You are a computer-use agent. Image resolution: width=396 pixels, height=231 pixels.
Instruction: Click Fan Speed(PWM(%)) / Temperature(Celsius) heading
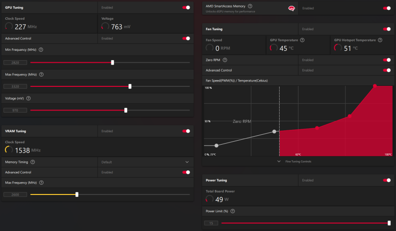(x=237, y=80)
